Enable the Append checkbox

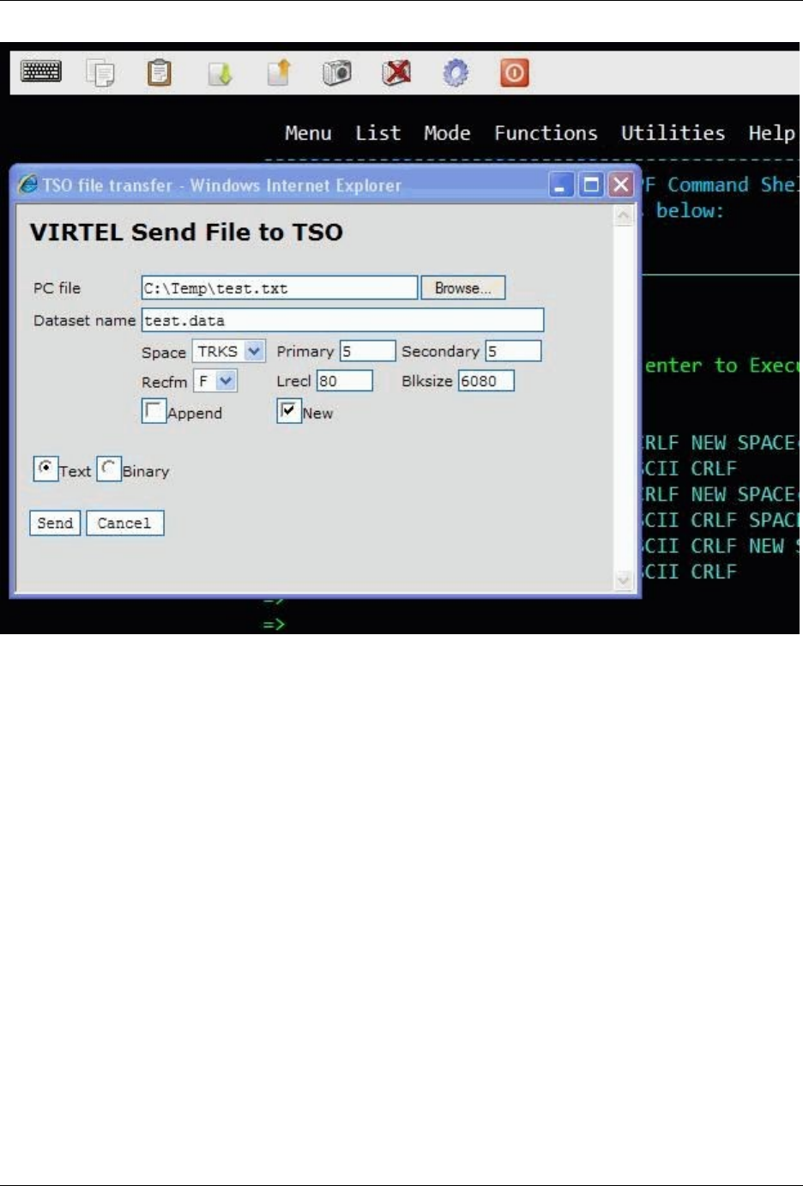(154, 411)
